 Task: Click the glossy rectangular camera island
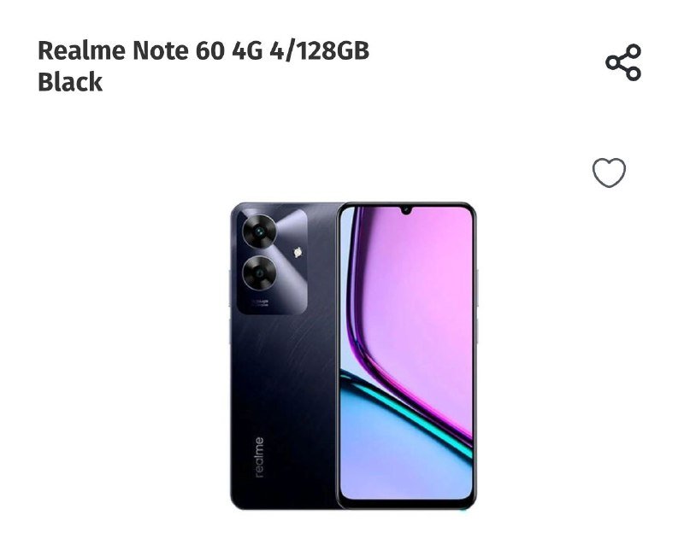tap(272, 261)
